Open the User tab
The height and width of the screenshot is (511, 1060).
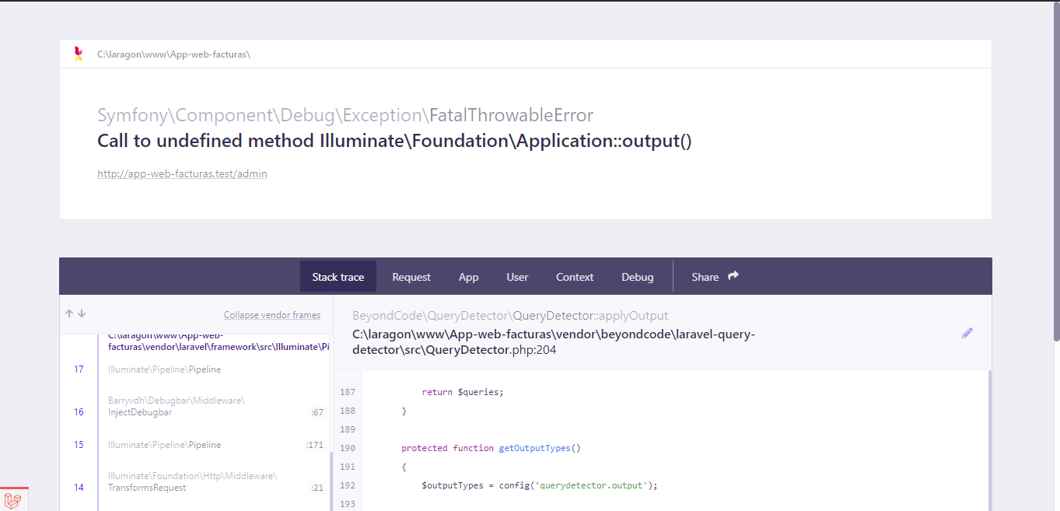click(x=517, y=277)
